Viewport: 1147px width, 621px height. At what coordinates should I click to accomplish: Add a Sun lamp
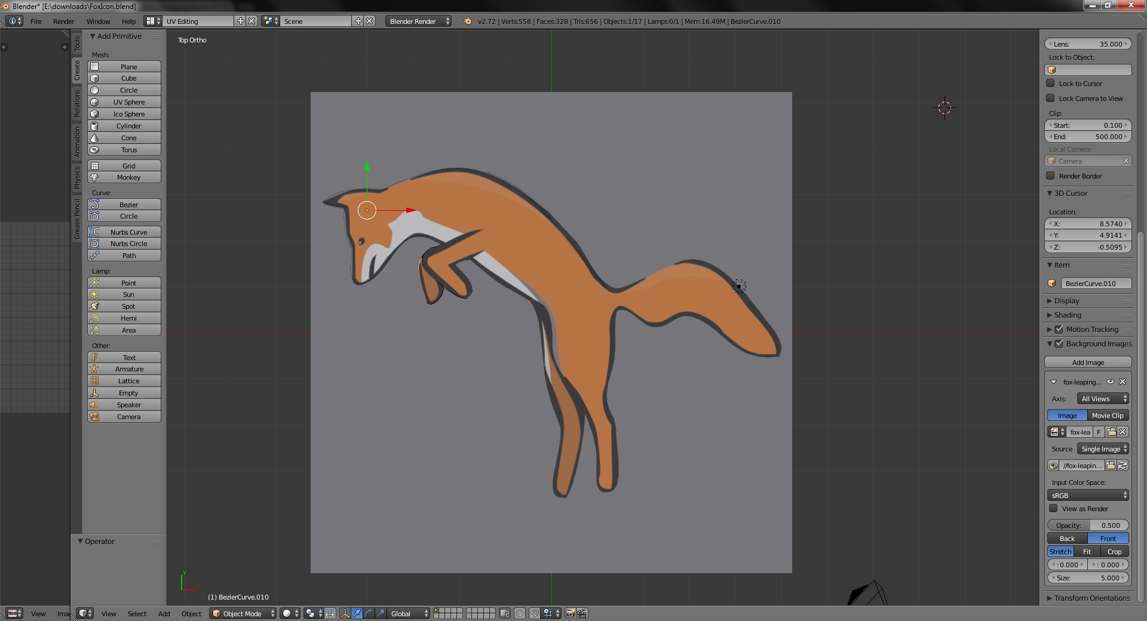click(x=124, y=294)
